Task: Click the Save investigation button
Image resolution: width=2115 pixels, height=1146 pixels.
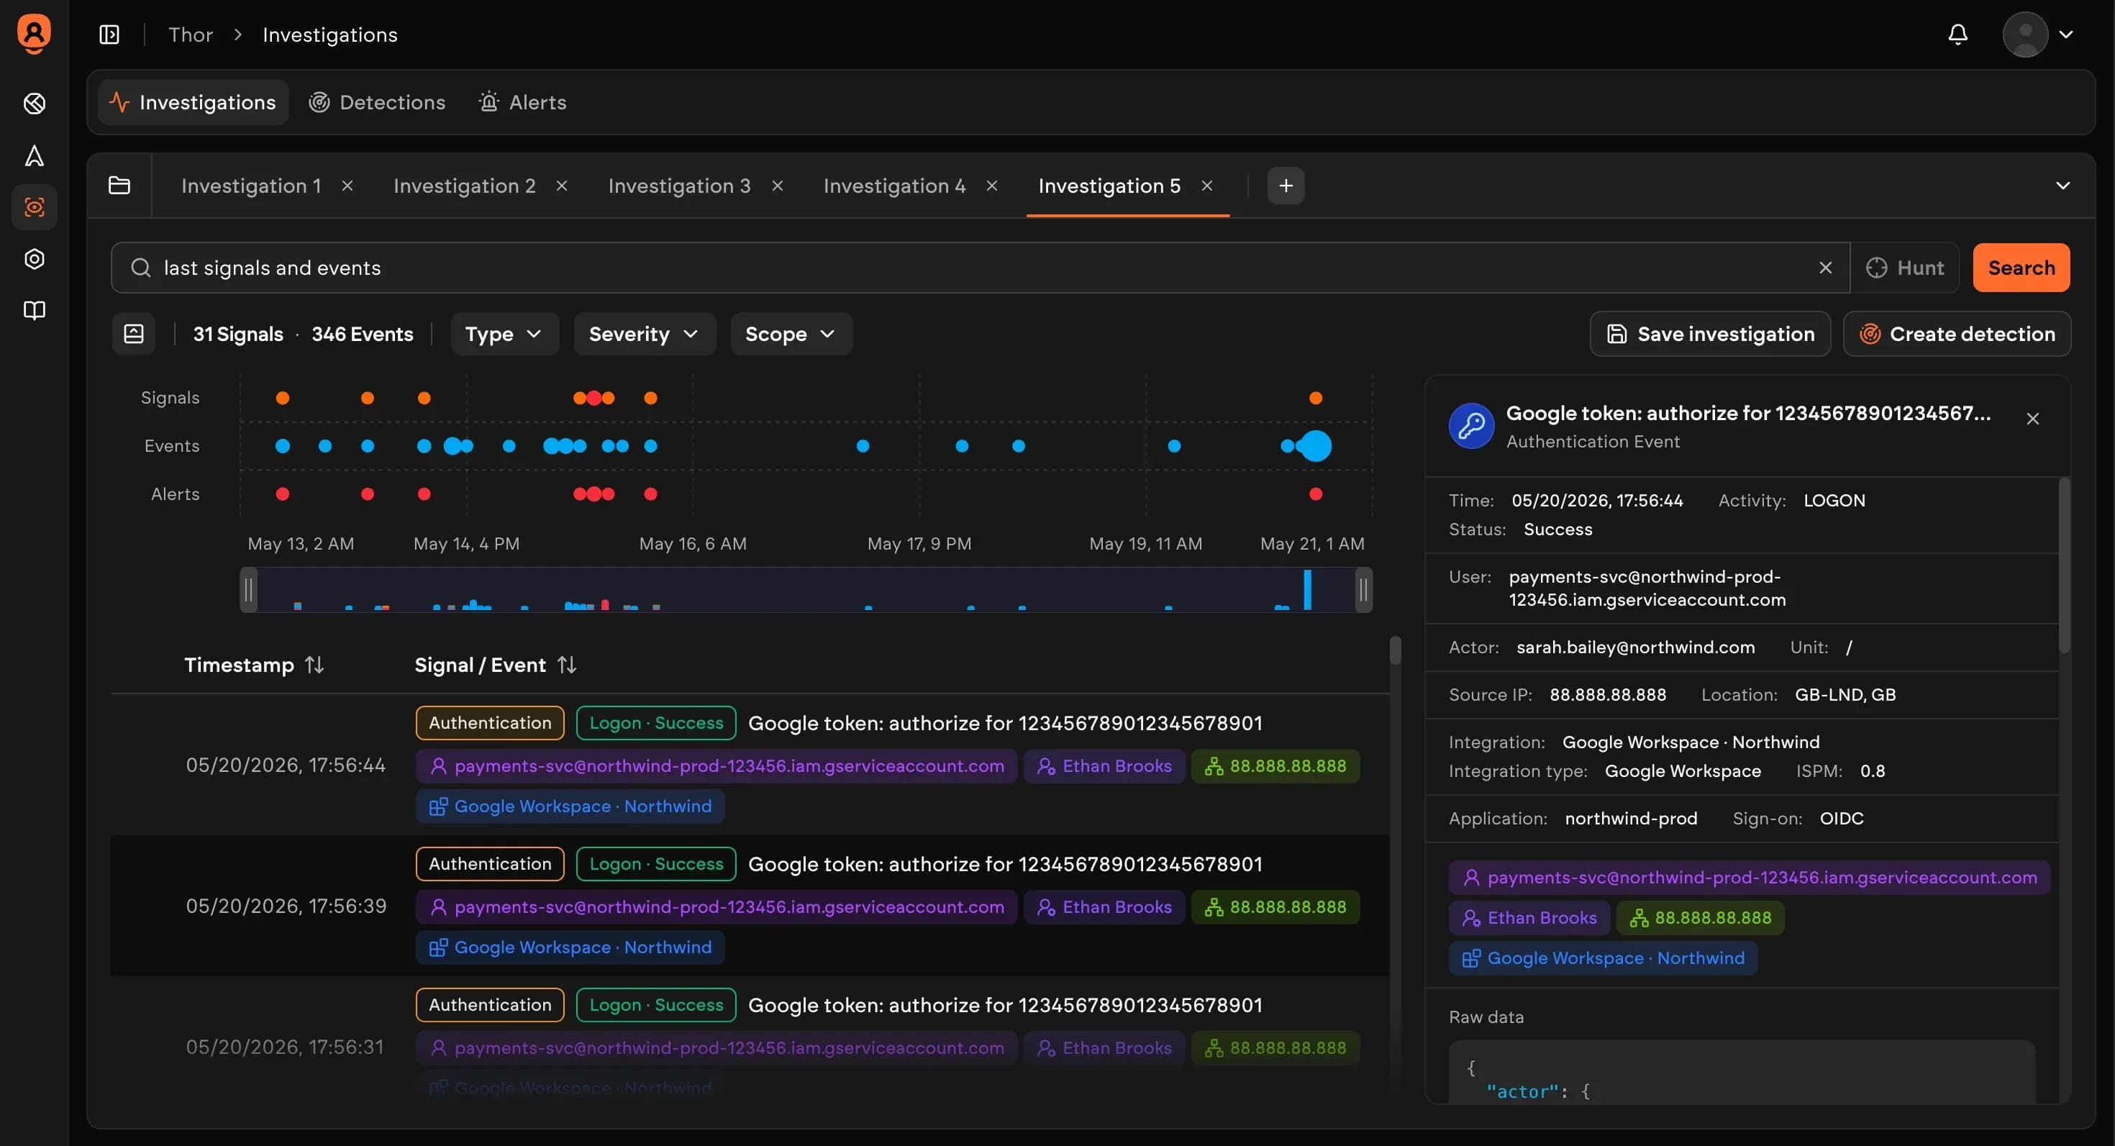Action: click(1709, 334)
